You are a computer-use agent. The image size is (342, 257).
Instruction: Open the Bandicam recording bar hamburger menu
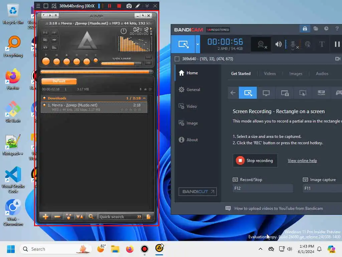(x=38, y=6)
